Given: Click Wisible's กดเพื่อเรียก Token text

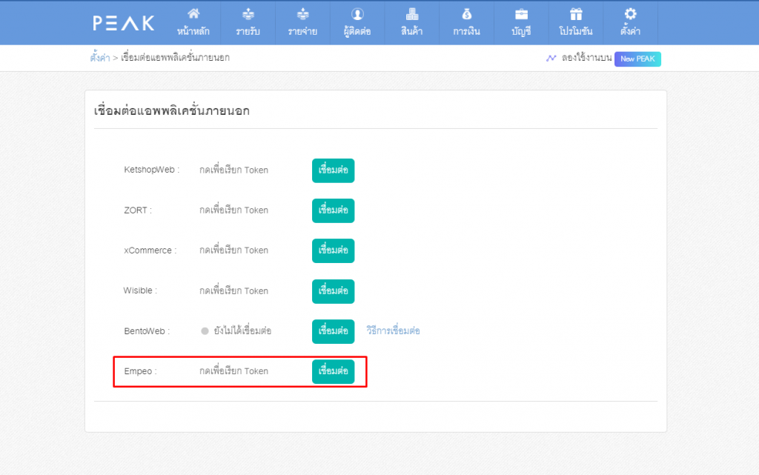Looking at the screenshot, I should coord(233,290).
